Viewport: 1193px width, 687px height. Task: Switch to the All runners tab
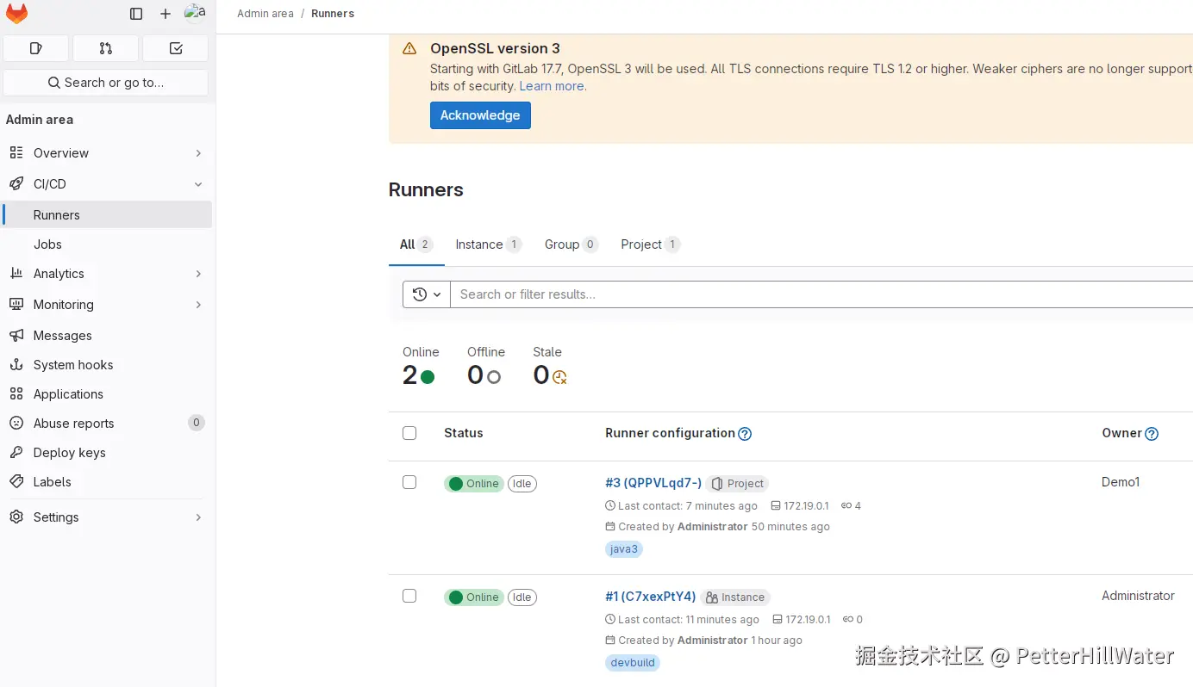coord(416,244)
